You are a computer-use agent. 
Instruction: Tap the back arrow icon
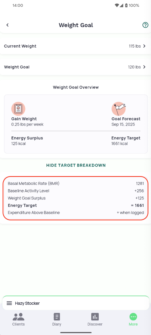pos(7,25)
